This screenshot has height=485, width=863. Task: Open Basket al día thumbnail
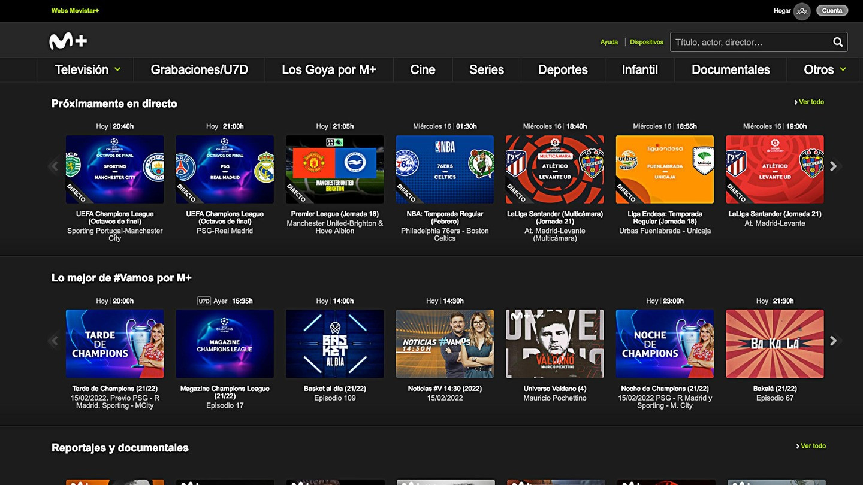[334, 344]
